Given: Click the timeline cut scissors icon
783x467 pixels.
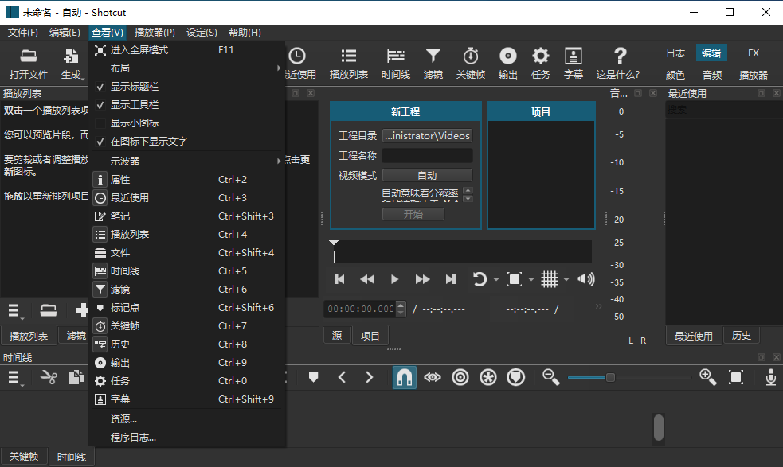Looking at the screenshot, I should 49,377.
